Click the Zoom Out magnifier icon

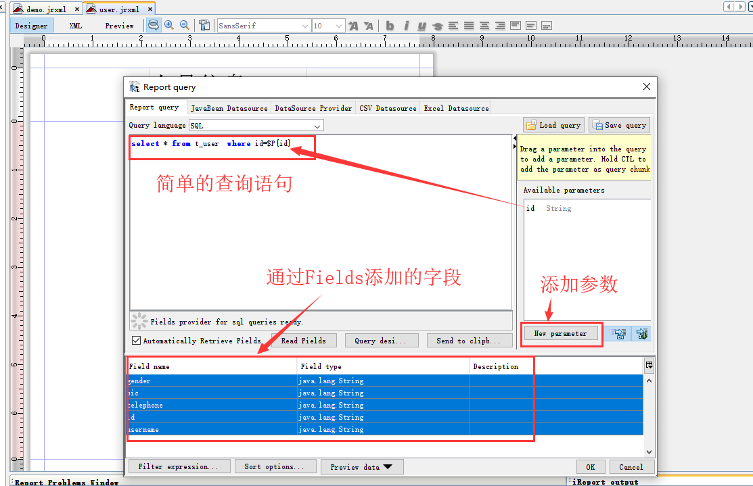pos(183,25)
